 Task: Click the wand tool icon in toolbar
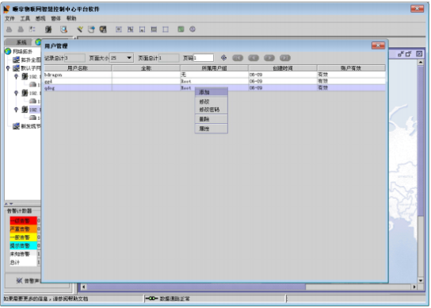(x=80, y=29)
